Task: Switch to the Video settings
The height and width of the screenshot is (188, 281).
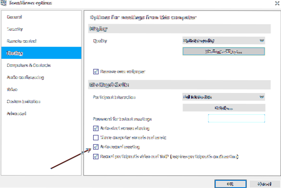Action: 41,89
